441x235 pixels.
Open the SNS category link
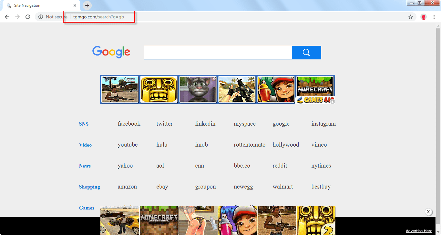click(x=84, y=124)
